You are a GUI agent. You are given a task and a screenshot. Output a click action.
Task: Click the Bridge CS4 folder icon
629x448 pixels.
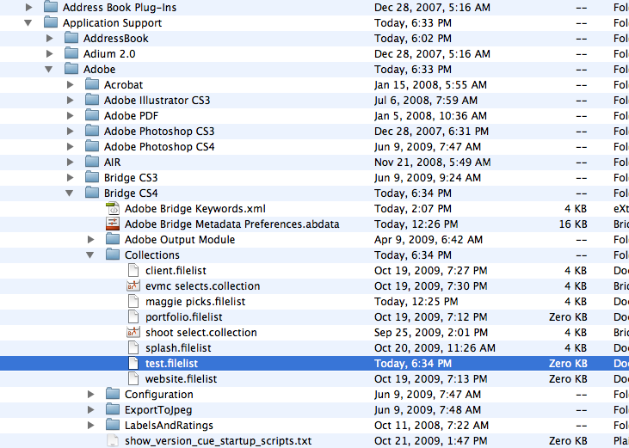click(92, 193)
